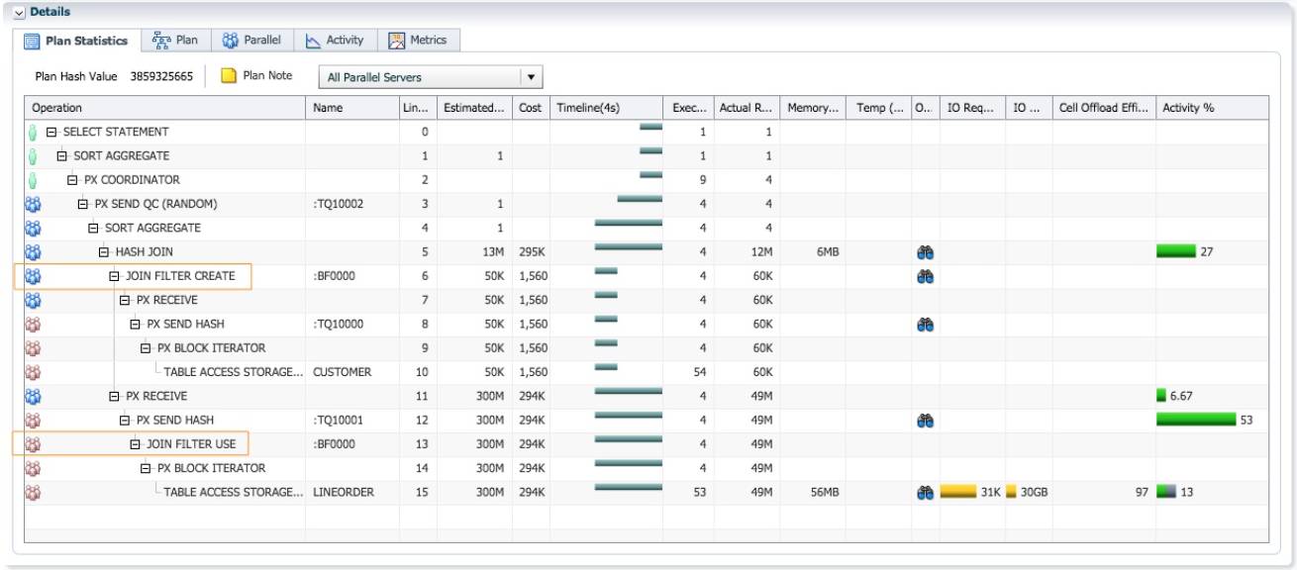The image size is (1297, 570).
Task: Open the Activity tab
Action: click(335, 41)
